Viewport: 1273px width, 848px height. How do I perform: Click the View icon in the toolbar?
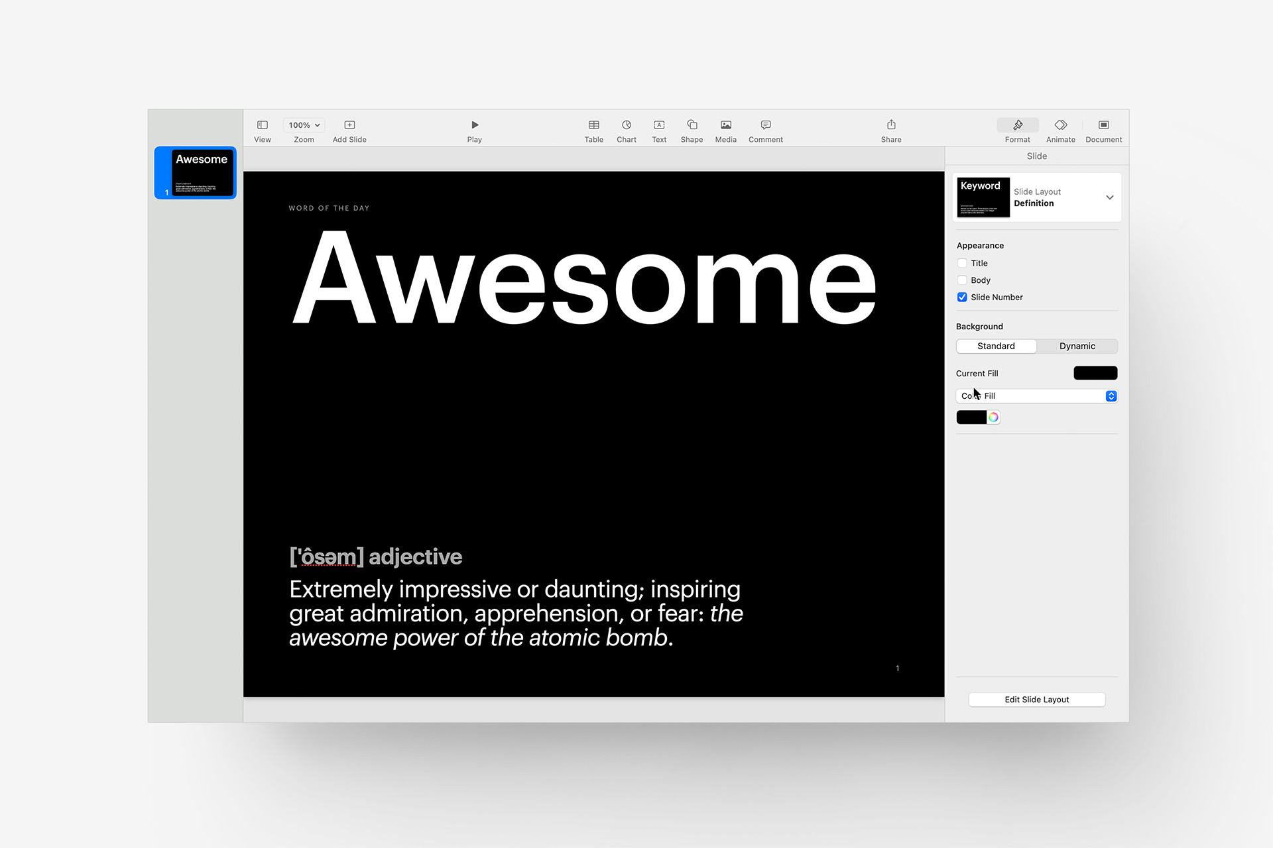pos(262,130)
